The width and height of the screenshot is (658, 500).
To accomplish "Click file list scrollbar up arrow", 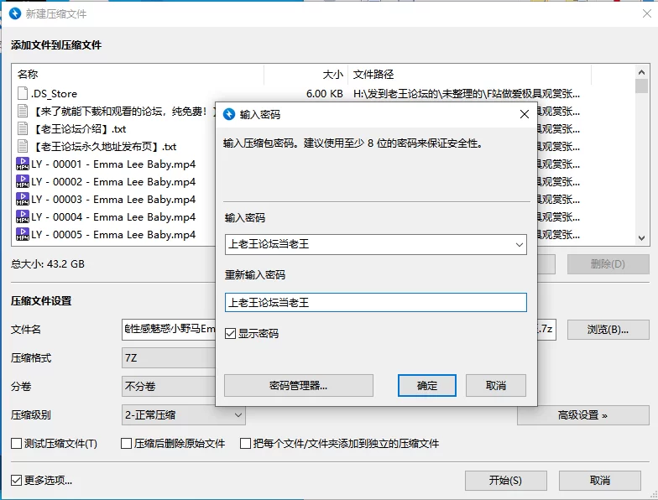I will [x=641, y=72].
